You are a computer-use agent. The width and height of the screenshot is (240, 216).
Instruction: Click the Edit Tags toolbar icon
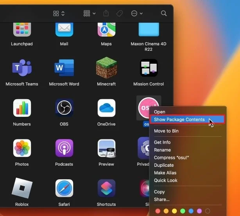[x=120, y=13]
